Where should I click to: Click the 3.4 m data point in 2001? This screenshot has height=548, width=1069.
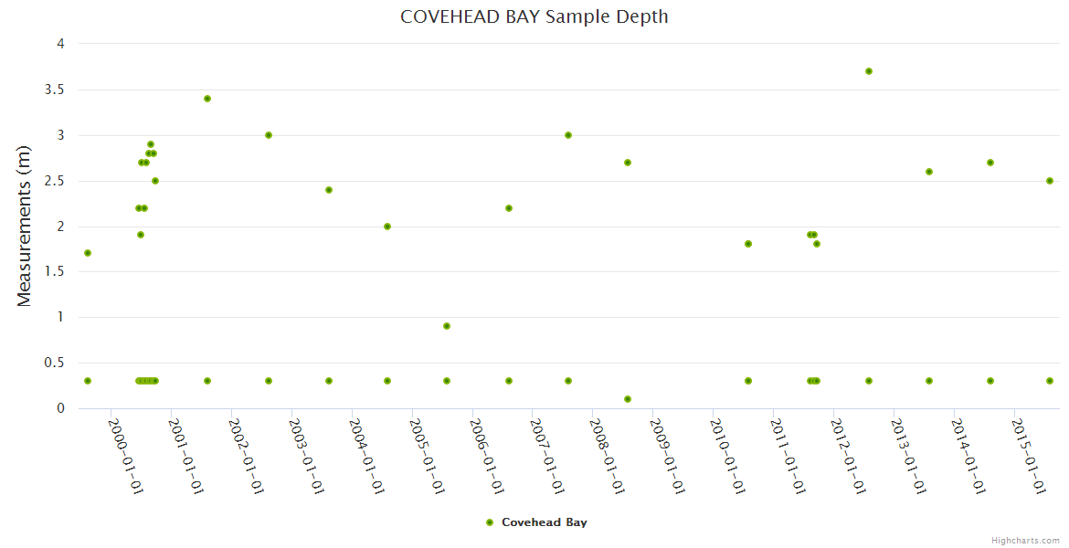click(207, 99)
